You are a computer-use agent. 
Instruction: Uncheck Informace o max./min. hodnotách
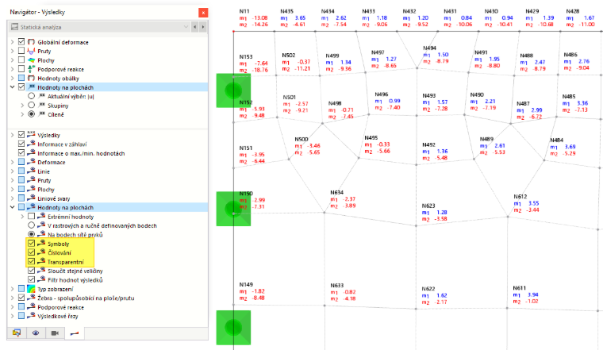21,152
